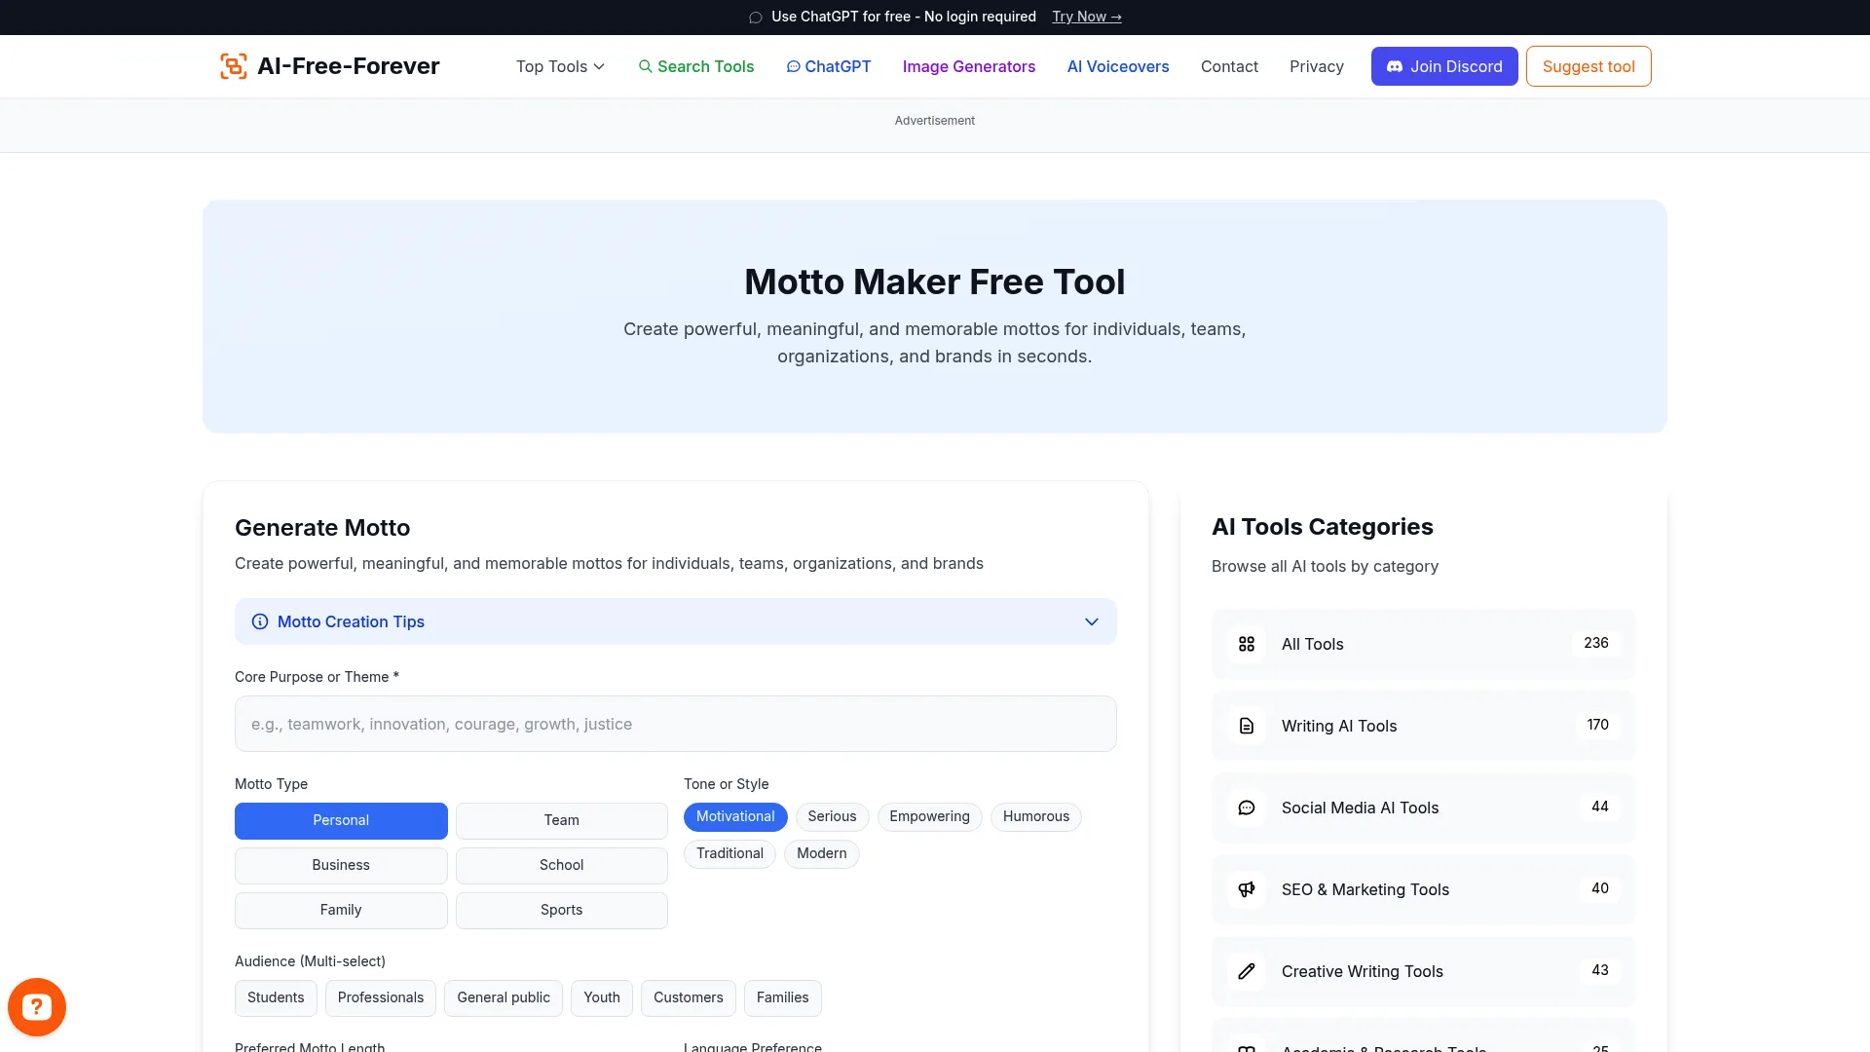1870x1052 pixels.
Task: Click the chat bubble icon next to ChatGPT
Action: pyautogui.click(x=794, y=66)
